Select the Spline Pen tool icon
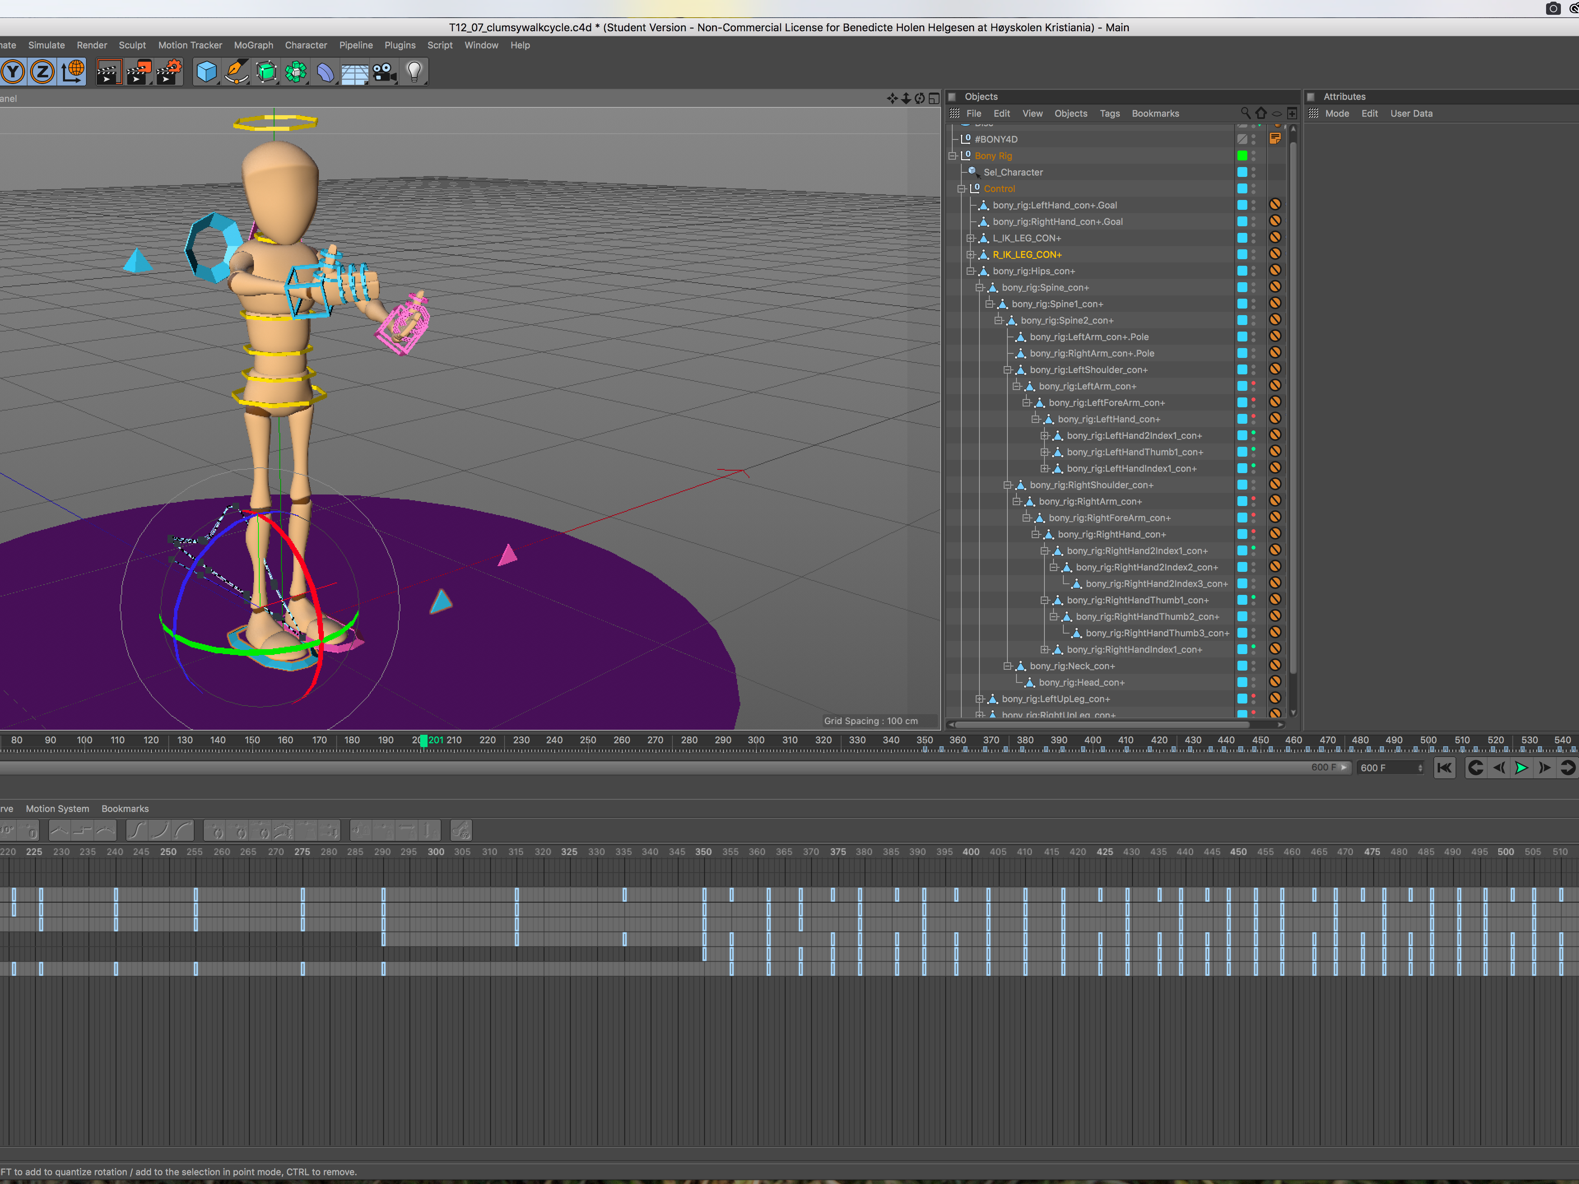This screenshot has width=1579, height=1184. point(236,72)
